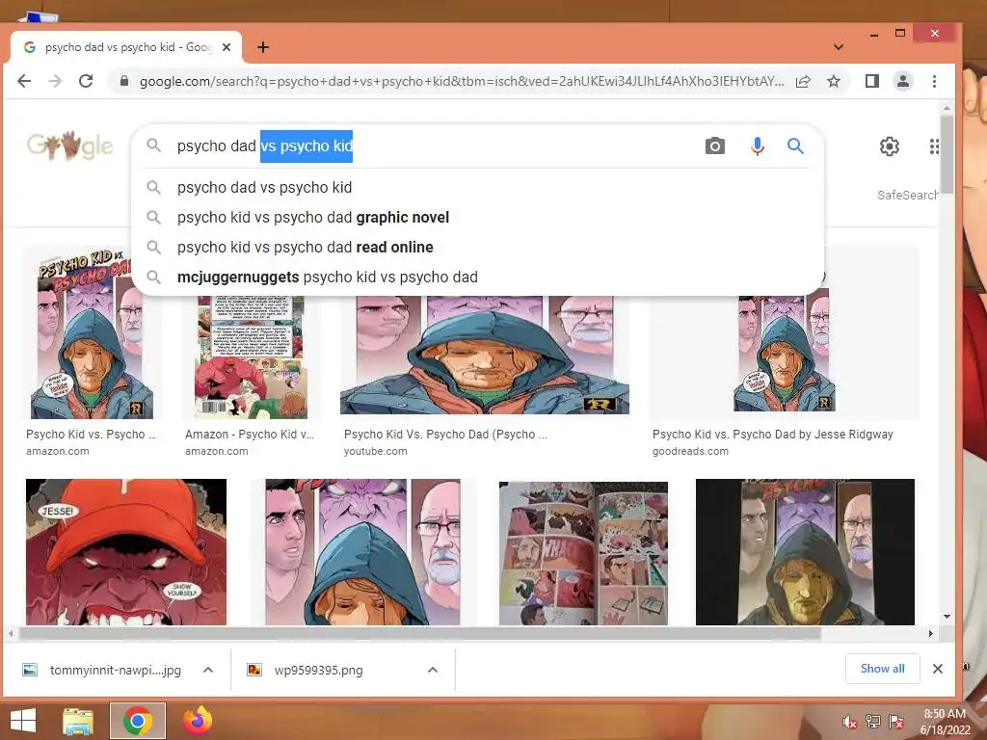Show all downloads
Image resolution: width=987 pixels, height=740 pixels.
(x=882, y=669)
